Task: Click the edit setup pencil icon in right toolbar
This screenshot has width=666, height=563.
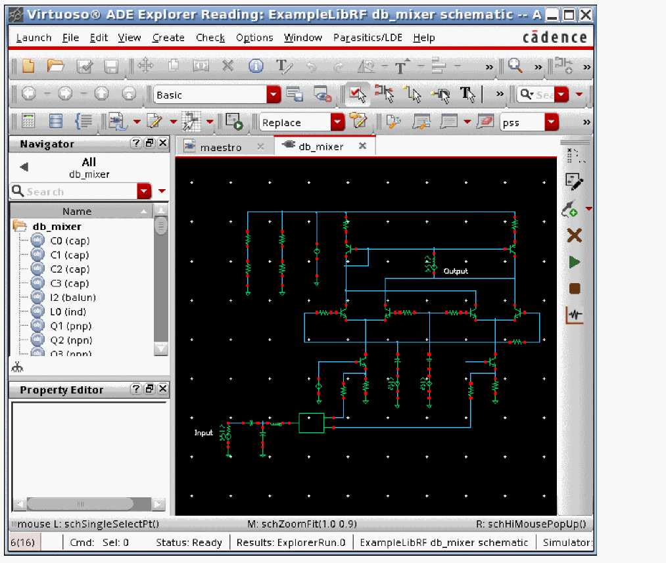Action: coord(574,182)
